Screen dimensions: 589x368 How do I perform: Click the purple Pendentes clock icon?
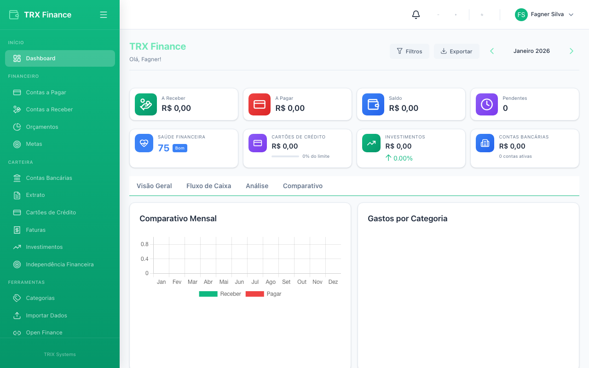tap(486, 104)
